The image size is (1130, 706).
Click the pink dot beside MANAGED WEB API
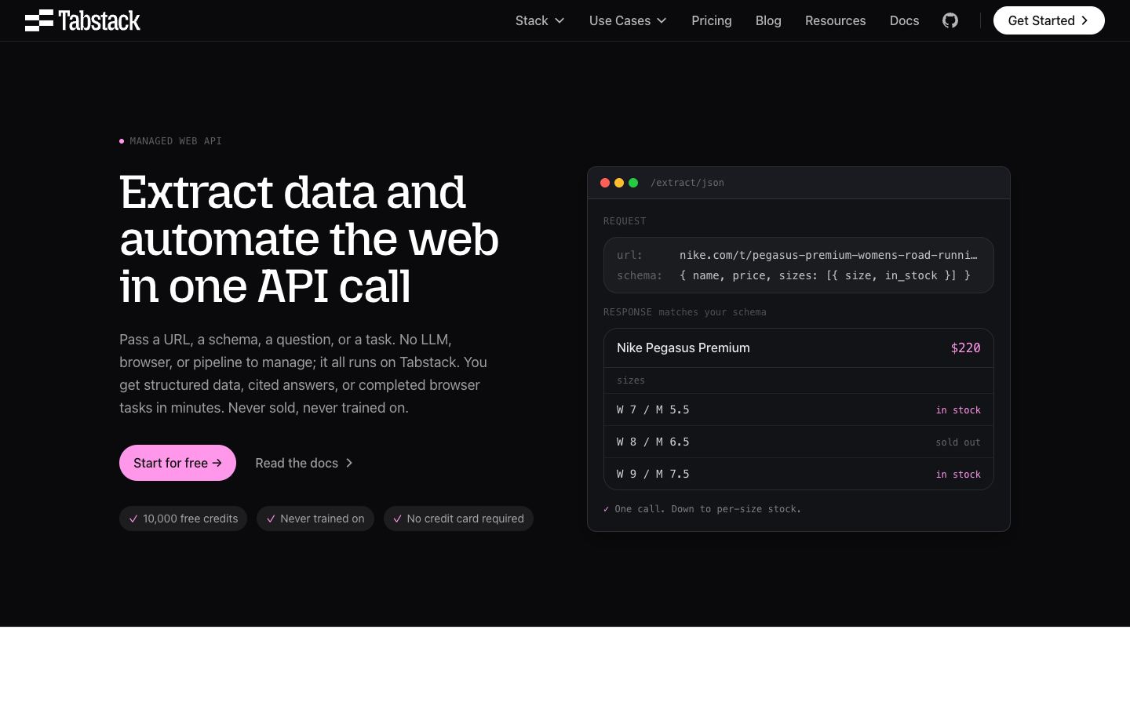pyautogui.click(x=122, y=141)
